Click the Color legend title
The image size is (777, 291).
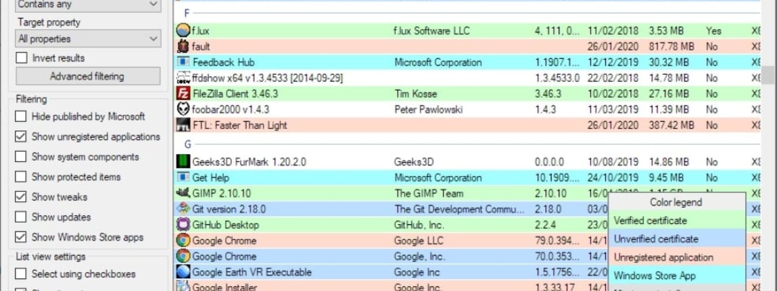point(676,202)
